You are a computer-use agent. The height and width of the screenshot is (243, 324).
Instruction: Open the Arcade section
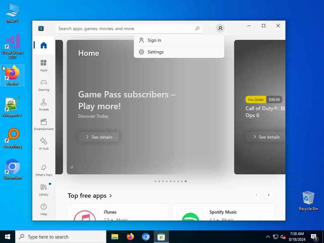44,105
